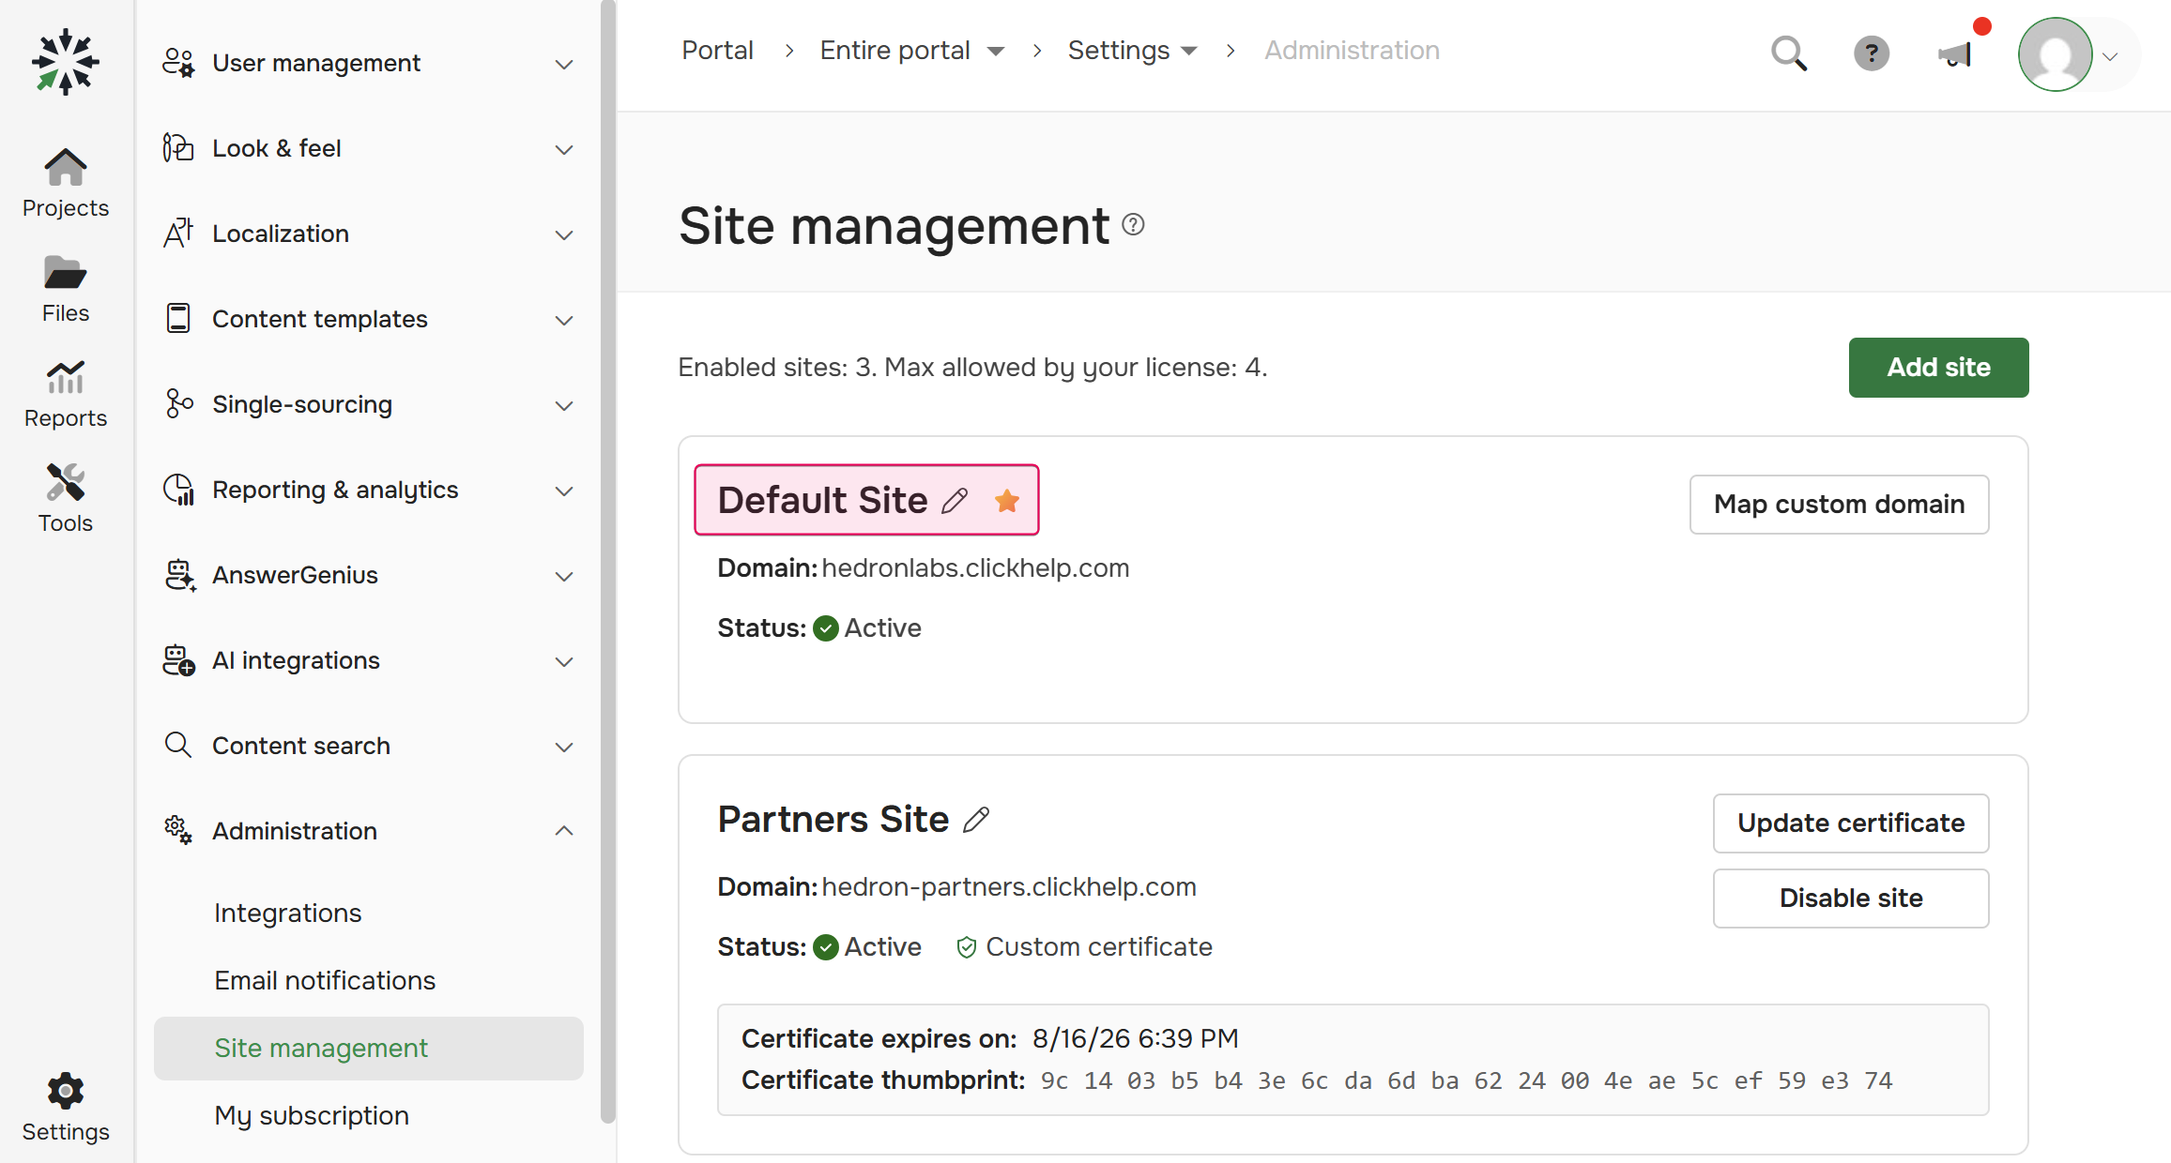Click Administration breadcrumb
The width and height of the screenshot is (2171, 1163).
click(x=1352, y=50)
